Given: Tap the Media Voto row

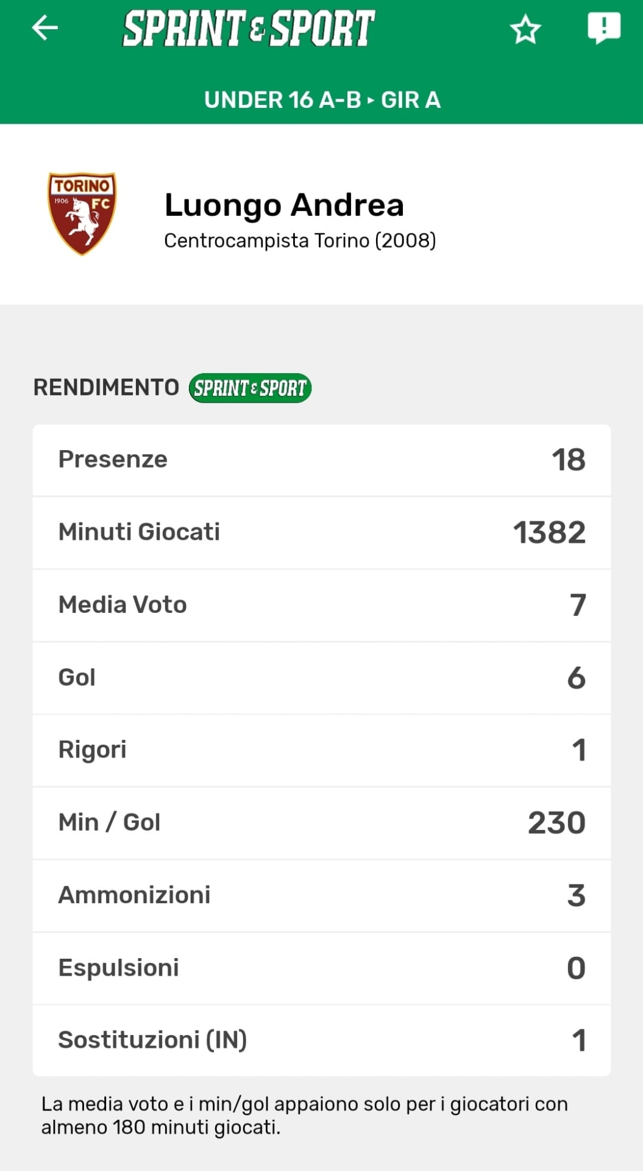Looking at the screenshot, I should pos(322,605).
